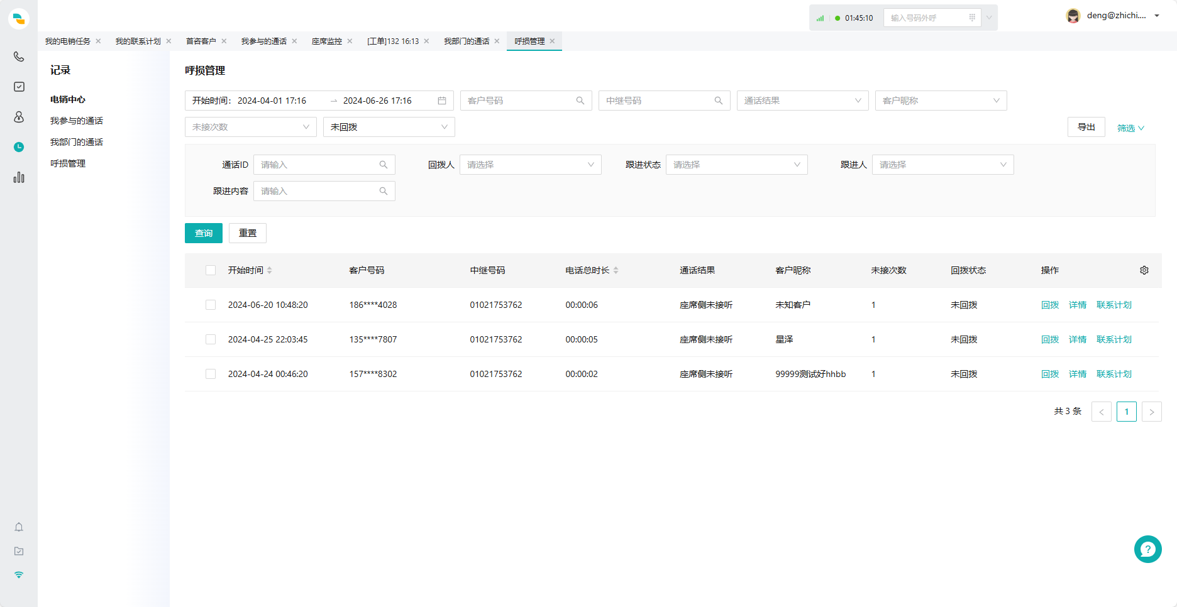
Task: Open the statistics bar chart sidebar icon
Action: point(19,177)
